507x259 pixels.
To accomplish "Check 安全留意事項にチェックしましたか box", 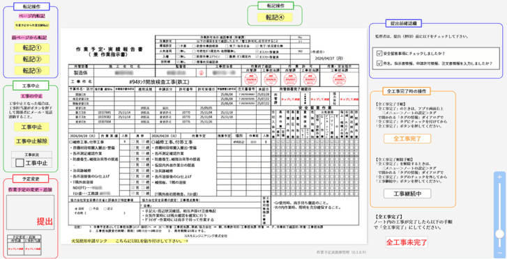I will 379,54.
